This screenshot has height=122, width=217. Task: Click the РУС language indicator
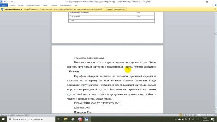click(197, 119)
